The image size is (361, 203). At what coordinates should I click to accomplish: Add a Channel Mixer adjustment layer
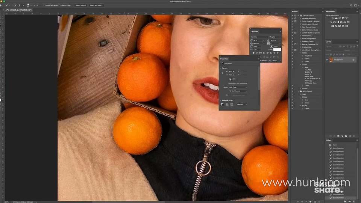(345, 22)
